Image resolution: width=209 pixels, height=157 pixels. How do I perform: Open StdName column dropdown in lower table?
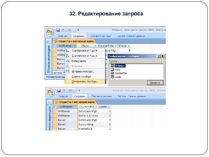(x=75, y=107)
